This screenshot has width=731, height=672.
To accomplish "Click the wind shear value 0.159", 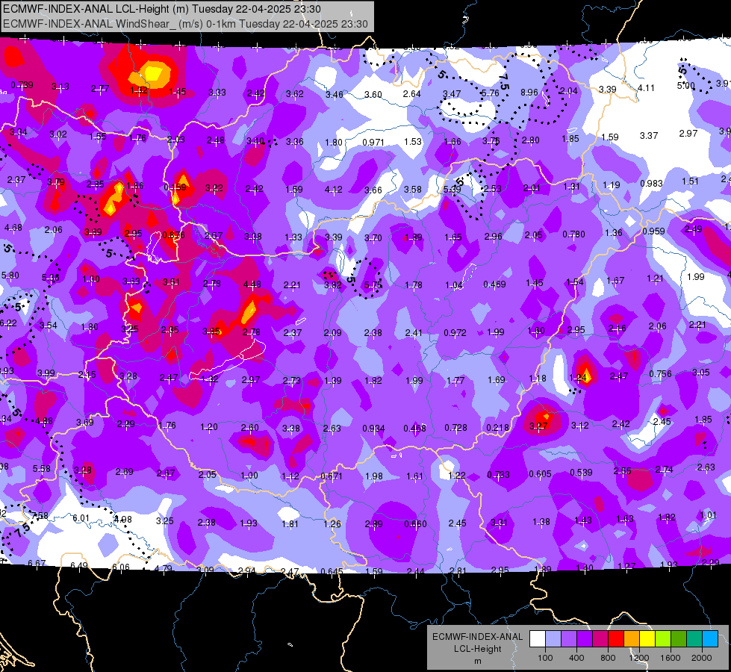I will (175, 187).
